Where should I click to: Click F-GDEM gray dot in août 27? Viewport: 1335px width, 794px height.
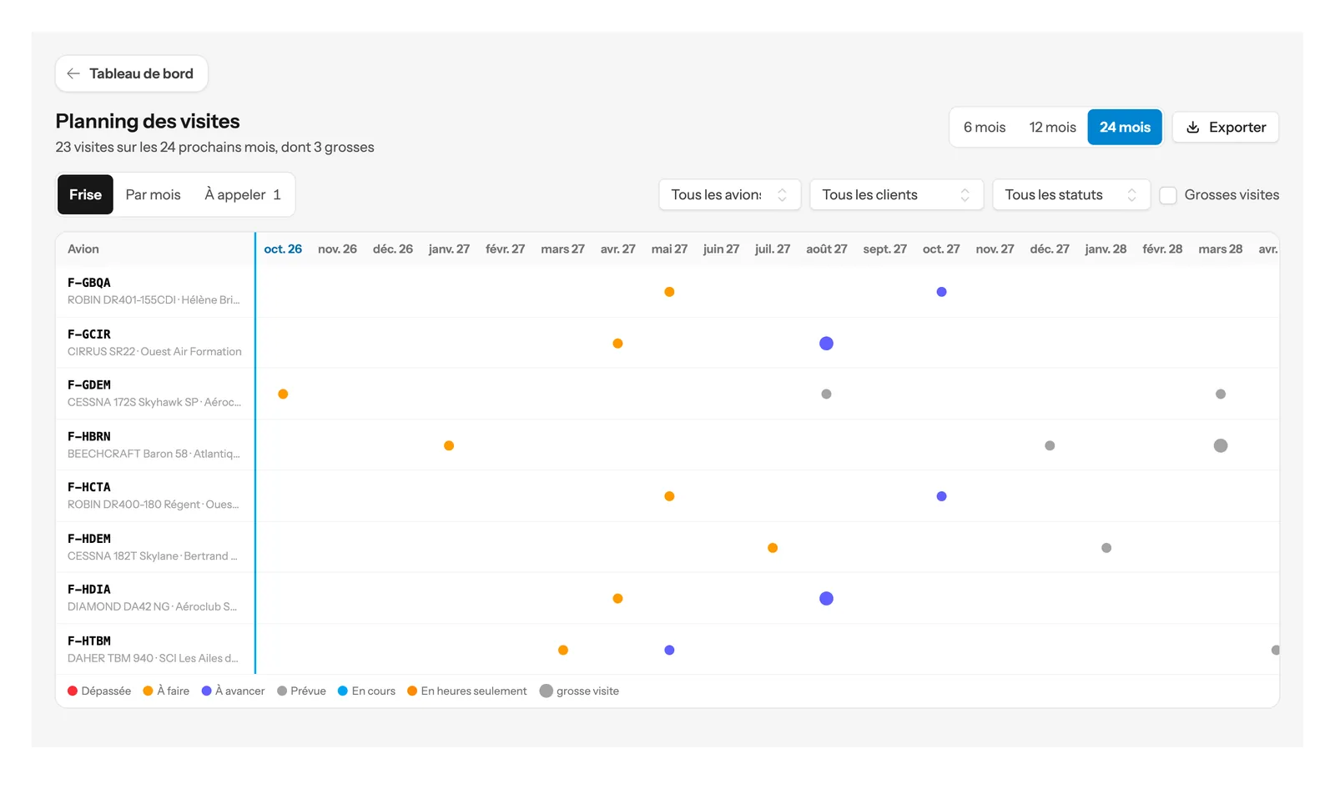click(826, 394)
